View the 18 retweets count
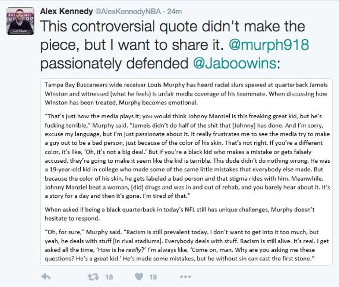Viewport: 339px width, 287px height. 109,277
